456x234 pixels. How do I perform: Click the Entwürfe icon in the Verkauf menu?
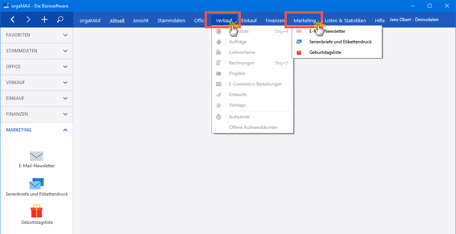pyautogui.click(x=219, y=95)
